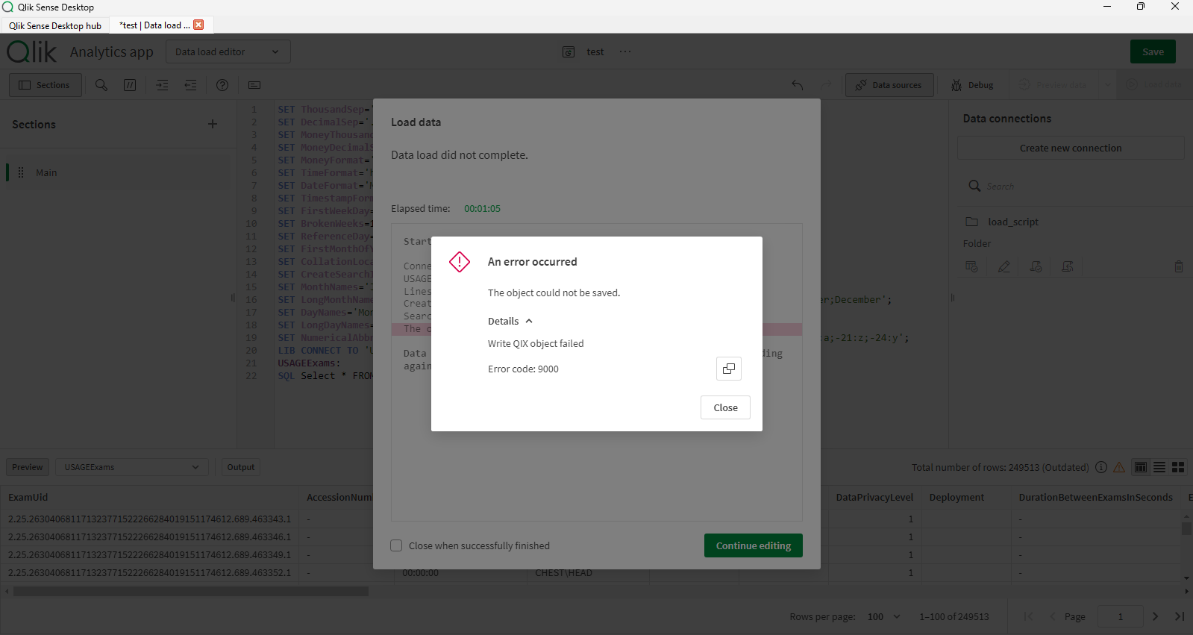Image resolution: width=1193 pixels, height=635 pixels.
Task: Add a new section with plus icon
Action: click(x=213, y=124)
